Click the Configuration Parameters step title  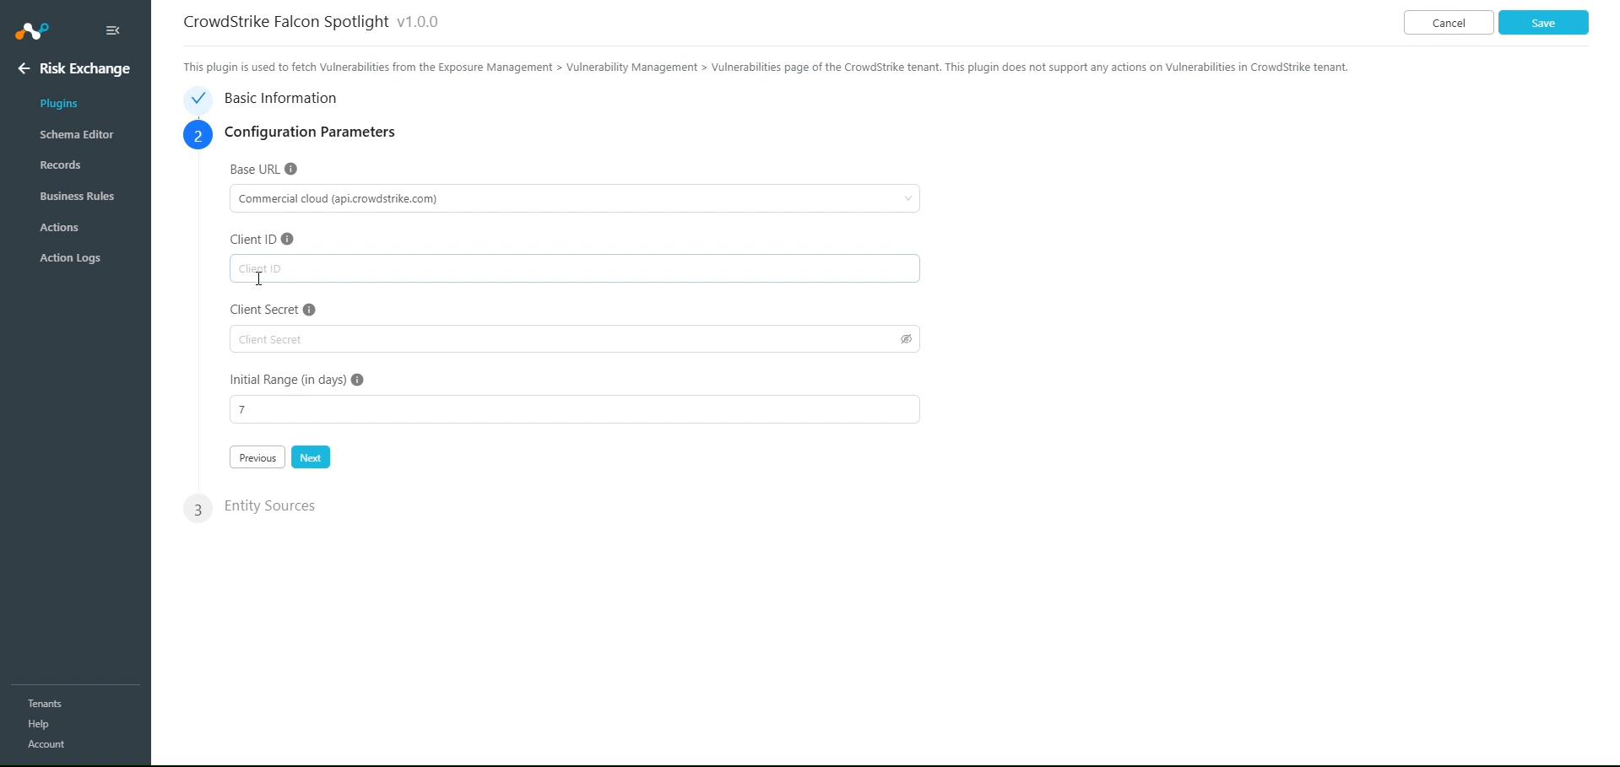click(310, 132)
